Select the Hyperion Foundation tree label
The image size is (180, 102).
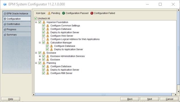click(x=57, y=22)
